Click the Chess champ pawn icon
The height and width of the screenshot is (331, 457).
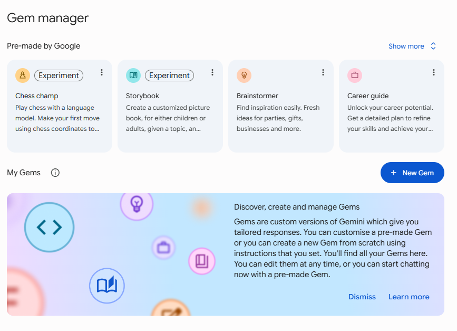tap(23, 75)
